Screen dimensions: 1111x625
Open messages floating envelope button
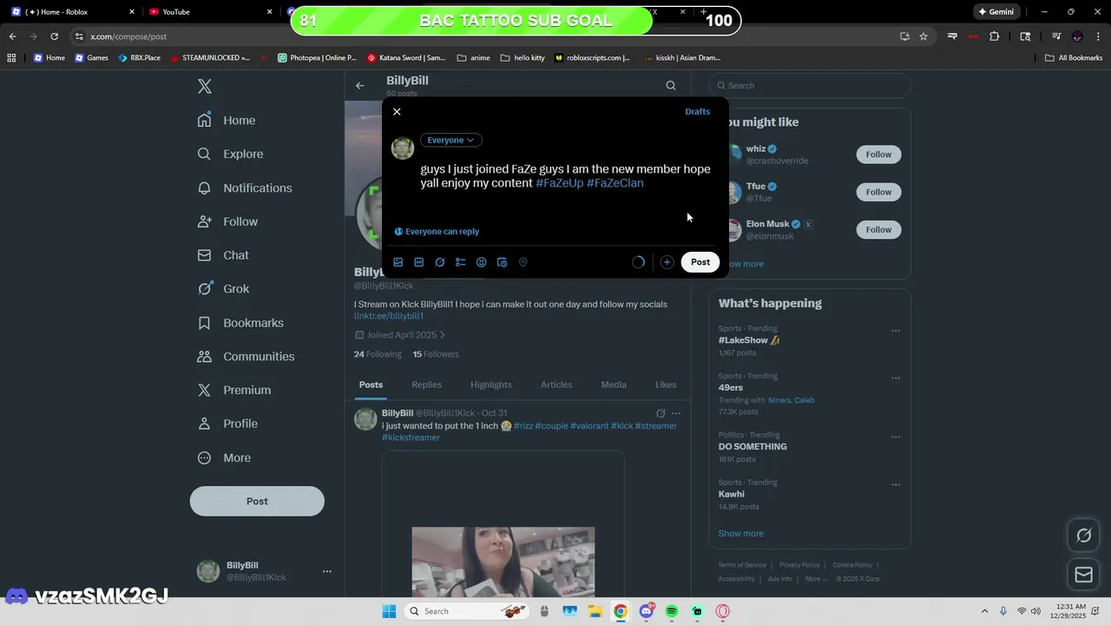click(x=1084, y=575)
